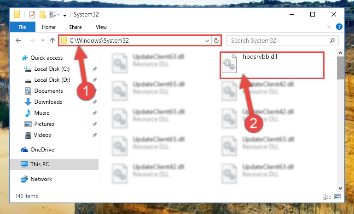The width and height of the screenshot is (354, 214).
Task: Go up one folder level arrow
Action: (52, 40)
